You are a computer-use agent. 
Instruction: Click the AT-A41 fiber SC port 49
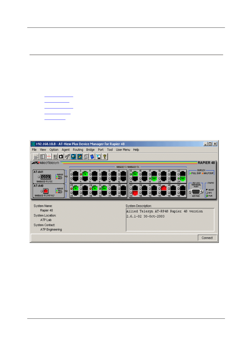[46, 177]
